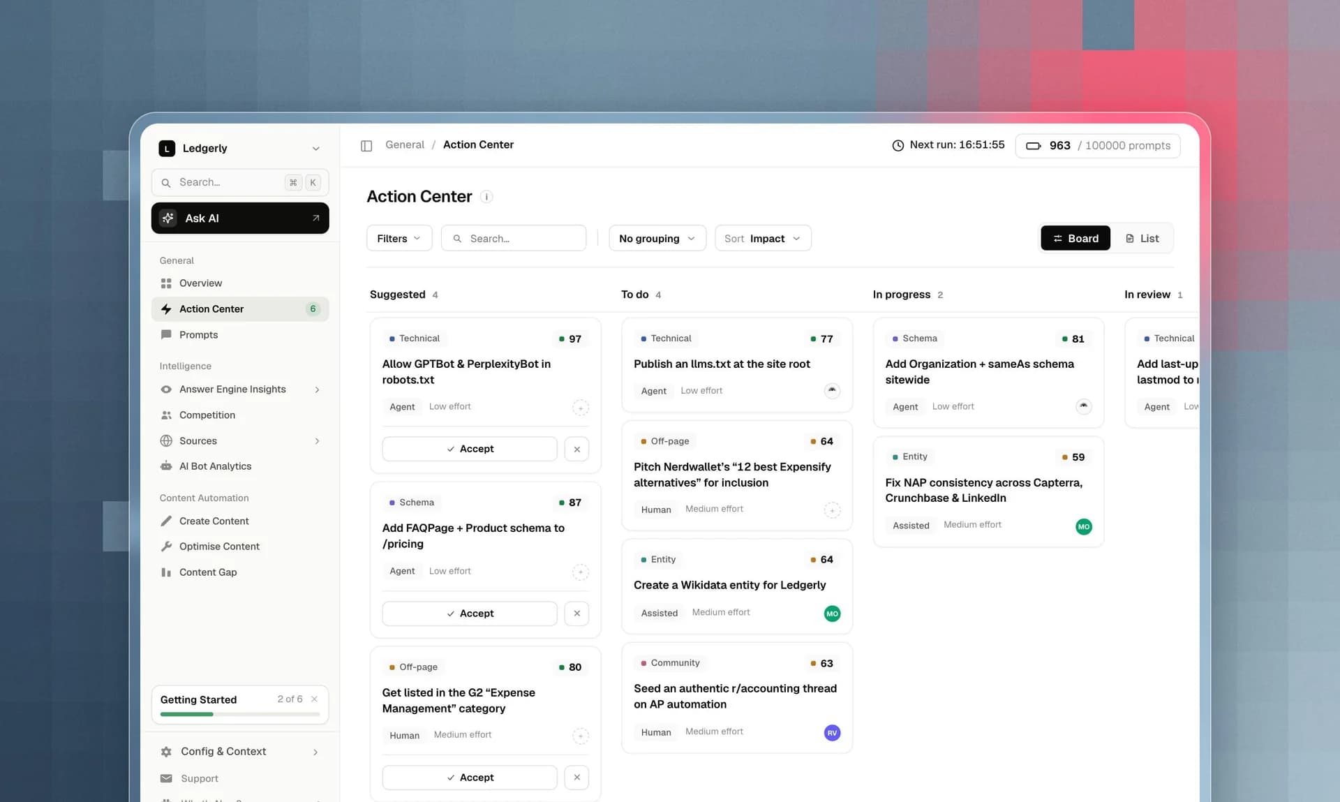Click the Content Gap chart icon
Image resolution: width=1340 pixels, height=802 pixels.
[166, 572]
